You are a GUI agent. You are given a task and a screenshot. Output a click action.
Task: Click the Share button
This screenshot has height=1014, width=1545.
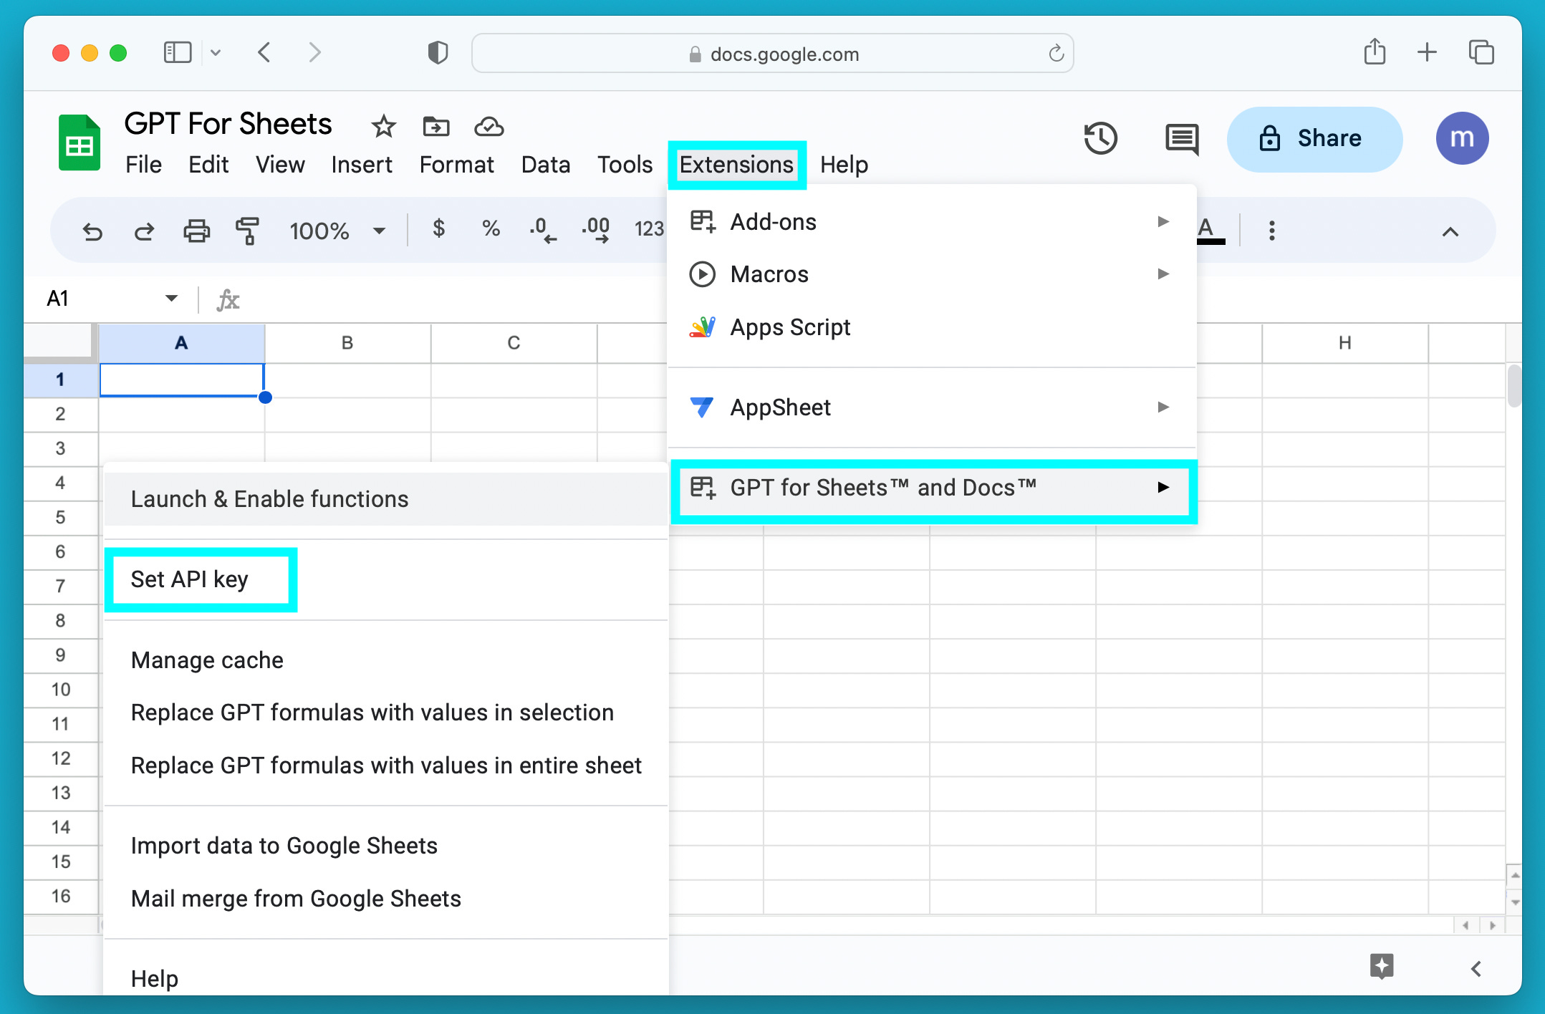click(1314, 138)
